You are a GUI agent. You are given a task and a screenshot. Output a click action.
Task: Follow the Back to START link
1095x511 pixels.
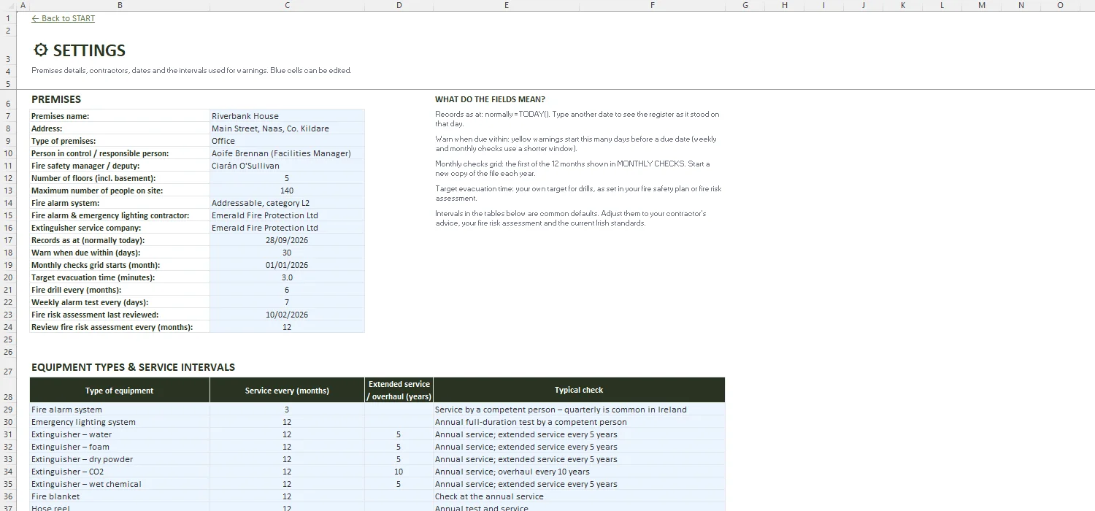pyautogui.click(x=64, y=18)
